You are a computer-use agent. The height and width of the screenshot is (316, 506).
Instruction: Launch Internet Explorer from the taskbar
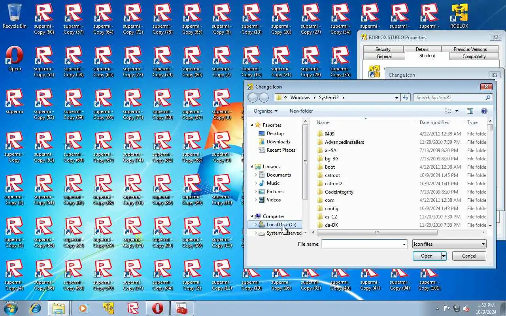pyautogui.click(x=36, y=308)
